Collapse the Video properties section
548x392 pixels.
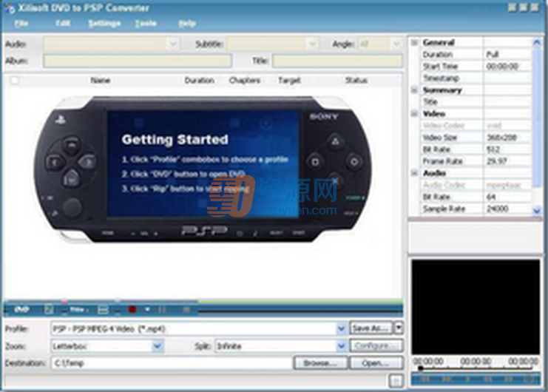pos(414,114)
